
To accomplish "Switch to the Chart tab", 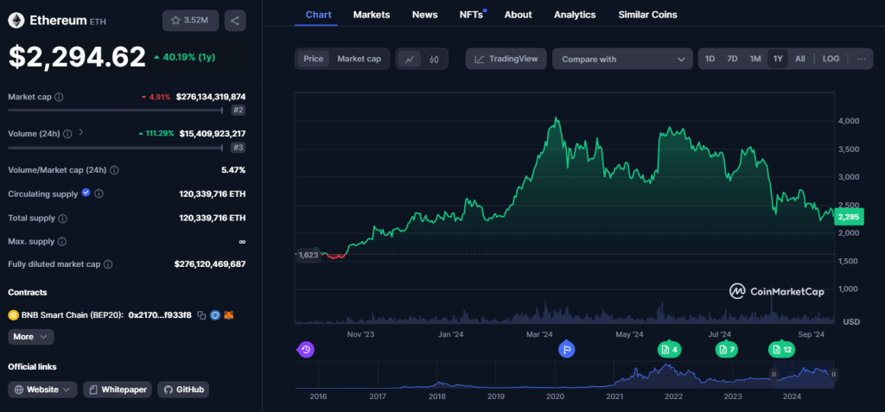I will tap(318, 15).
